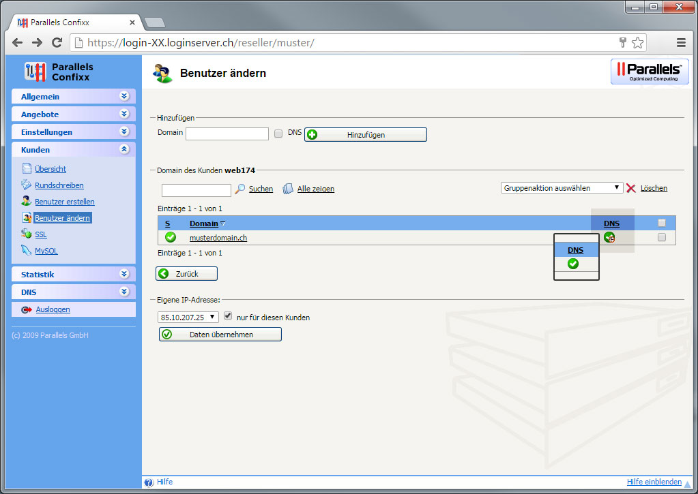Uncheck 'nur für diesen Kunden' checkbox
Image resolution: width=698 pixels, height=494 pixels.
[x=228, y=316]
